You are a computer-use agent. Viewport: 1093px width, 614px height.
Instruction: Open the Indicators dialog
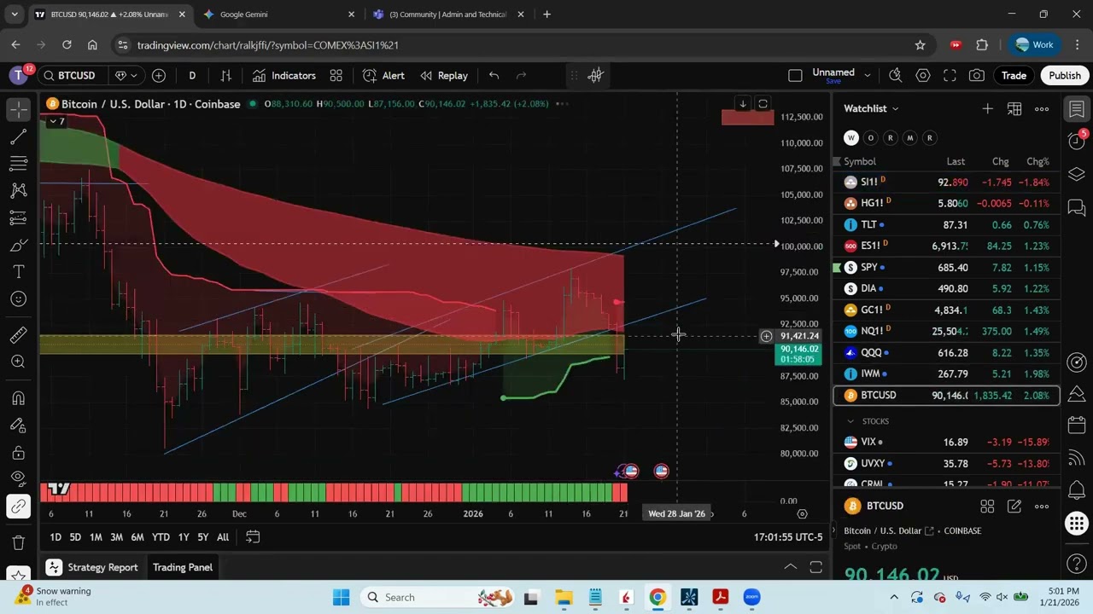(x=284, y=76)
